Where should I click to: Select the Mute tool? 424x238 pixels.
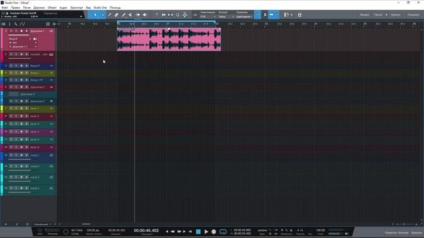point(131,15)
